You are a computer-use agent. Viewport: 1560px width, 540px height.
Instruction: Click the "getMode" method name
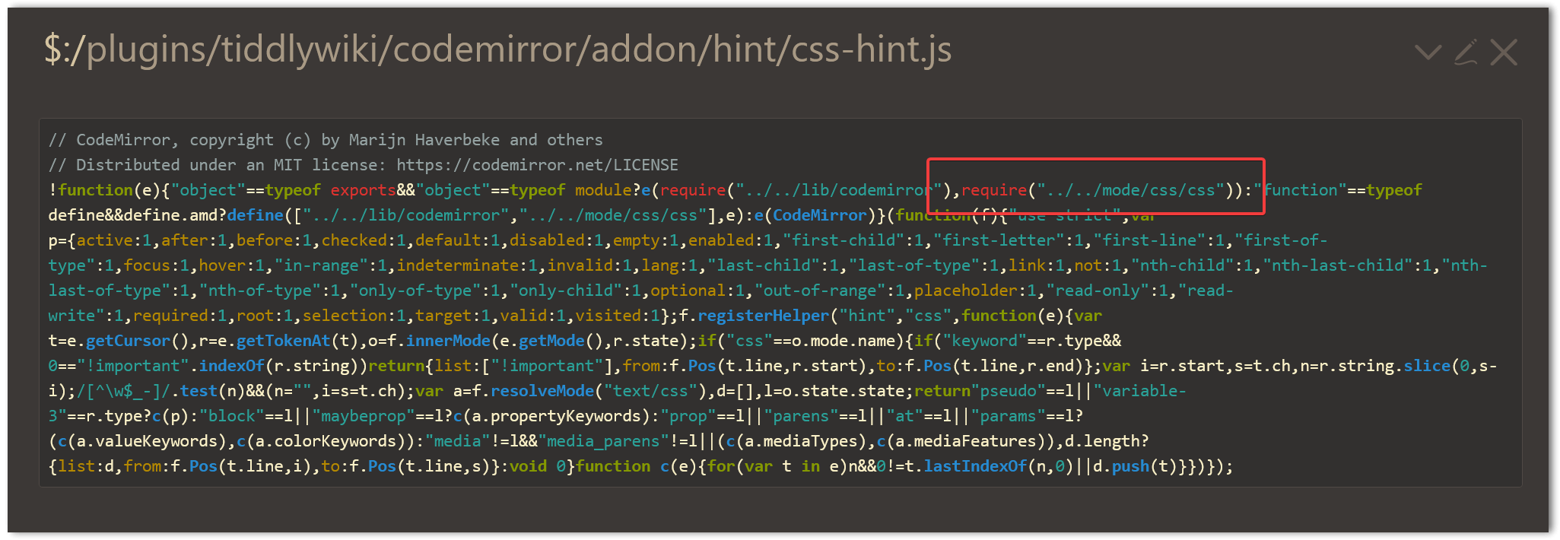[x=551, y=341]
